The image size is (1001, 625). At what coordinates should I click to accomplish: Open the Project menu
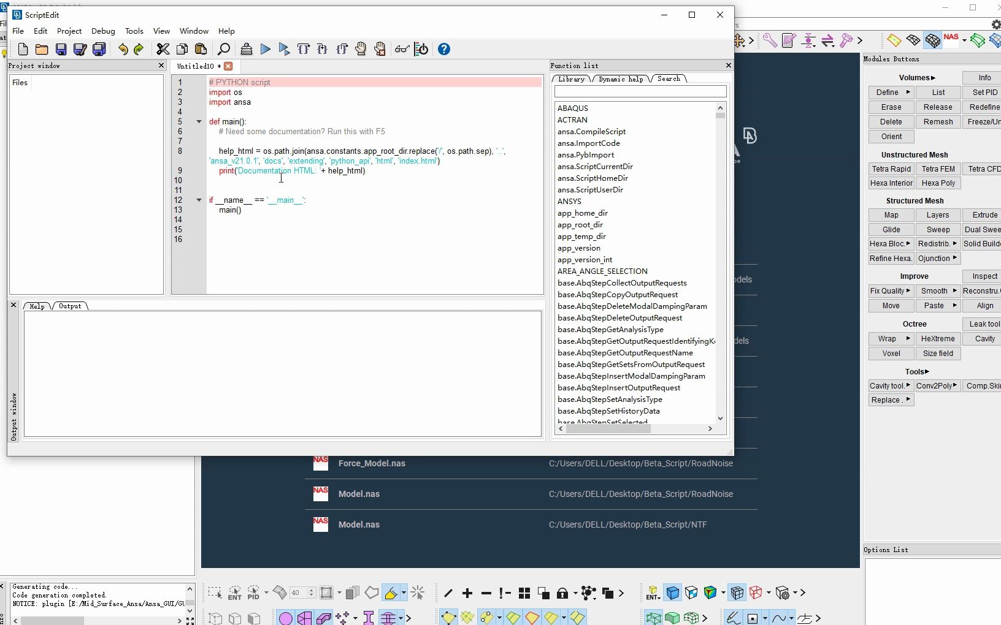tap(69, 31)
